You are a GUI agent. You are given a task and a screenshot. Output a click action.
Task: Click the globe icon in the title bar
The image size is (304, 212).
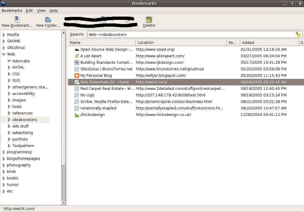pos(3,3)
